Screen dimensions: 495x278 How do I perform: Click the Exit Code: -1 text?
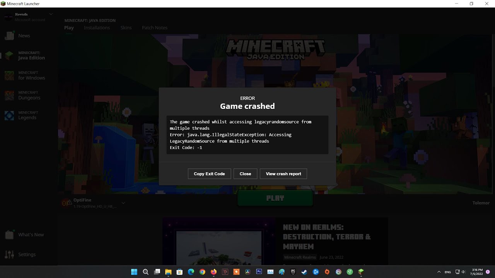186,147
